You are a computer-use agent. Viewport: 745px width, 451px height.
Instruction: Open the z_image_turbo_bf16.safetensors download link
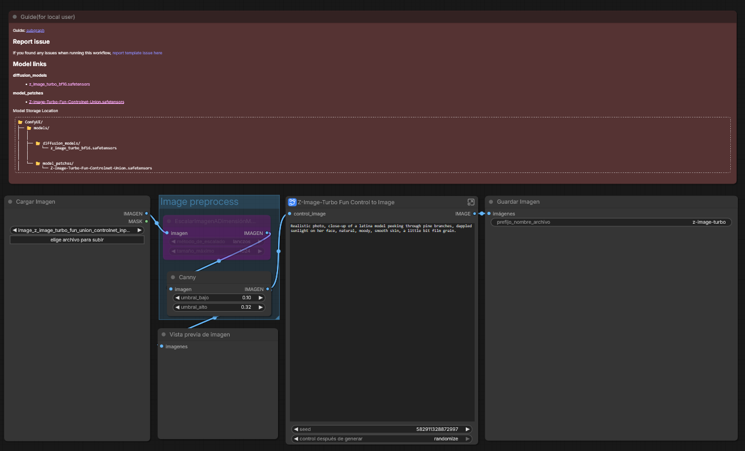60,84
